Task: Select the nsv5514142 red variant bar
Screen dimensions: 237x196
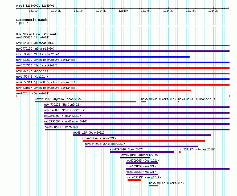Action: (x=86, y=102)
